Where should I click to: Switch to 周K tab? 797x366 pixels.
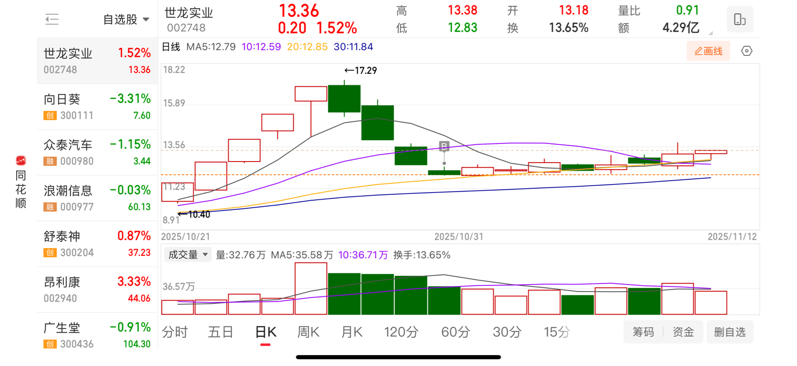pos(308,332)
